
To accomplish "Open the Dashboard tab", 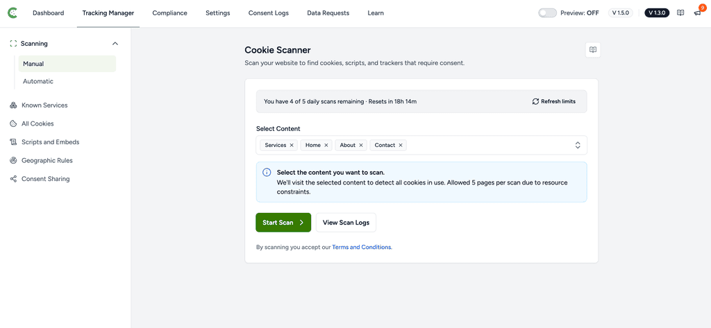I will click(x=48, y=13).
